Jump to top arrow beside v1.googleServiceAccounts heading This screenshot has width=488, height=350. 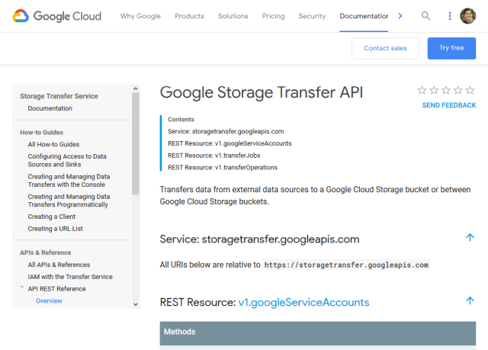tap(470, 300)
